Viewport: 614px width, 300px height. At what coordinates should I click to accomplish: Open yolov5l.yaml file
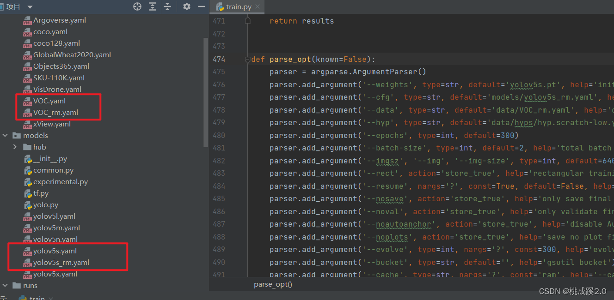point(54,216)
